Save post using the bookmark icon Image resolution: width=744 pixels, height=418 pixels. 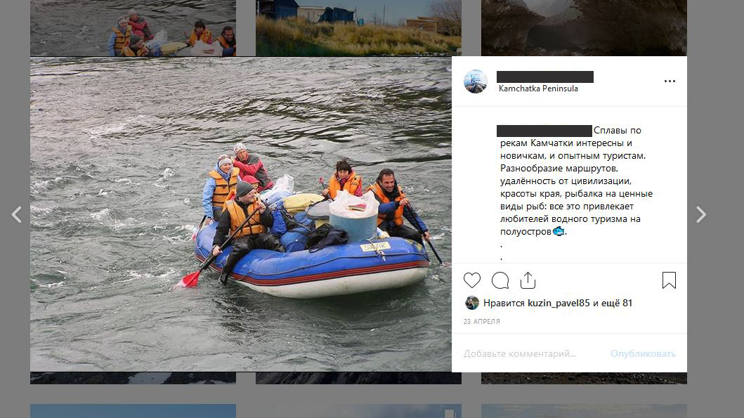[669, 280]
